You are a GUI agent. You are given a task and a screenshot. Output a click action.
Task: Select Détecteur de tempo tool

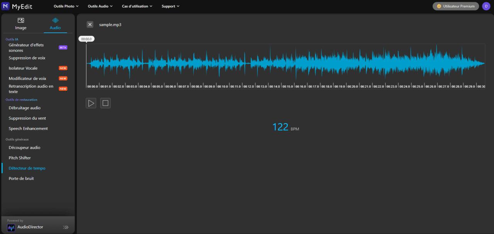[27, 168]
